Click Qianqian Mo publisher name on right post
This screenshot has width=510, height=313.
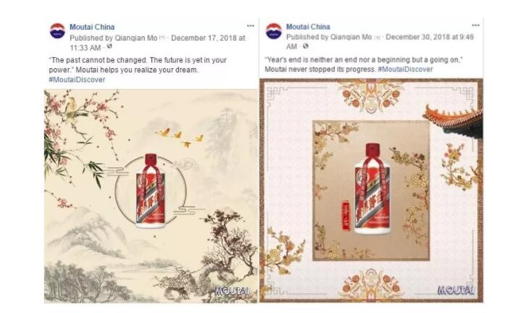(x=351, y=37)
